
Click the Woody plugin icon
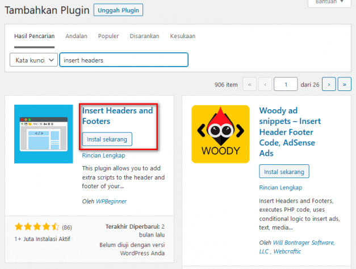coord(220,134)
